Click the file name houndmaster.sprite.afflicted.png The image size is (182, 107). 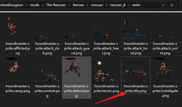[18, 48]
